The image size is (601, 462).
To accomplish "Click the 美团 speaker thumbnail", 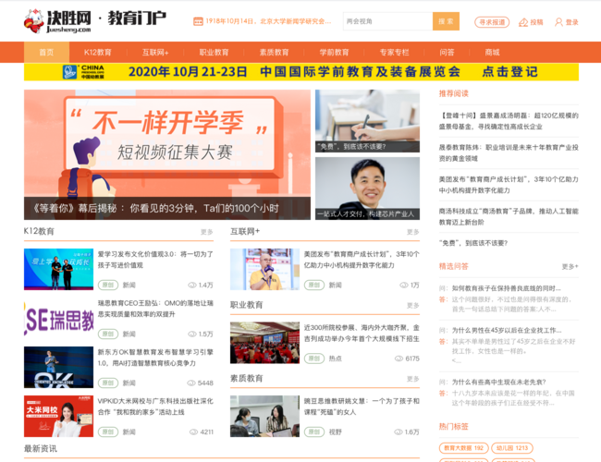I will 264,269.
